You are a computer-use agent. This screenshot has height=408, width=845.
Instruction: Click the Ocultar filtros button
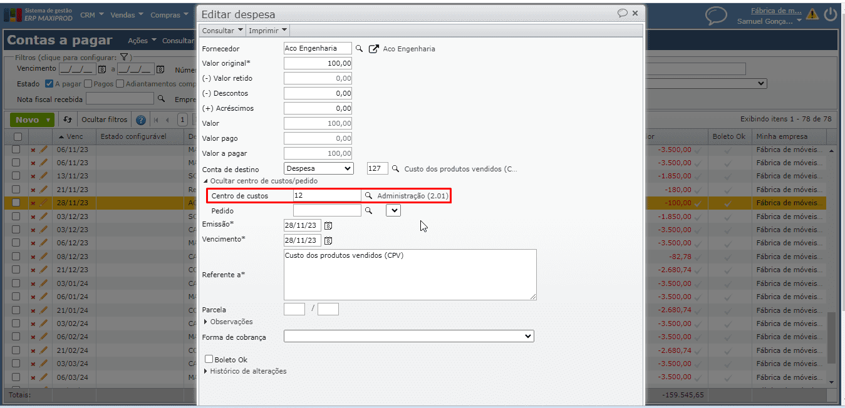click(105, 120)
